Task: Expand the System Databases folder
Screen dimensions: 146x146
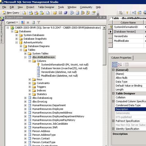Action: pos(16,35)
